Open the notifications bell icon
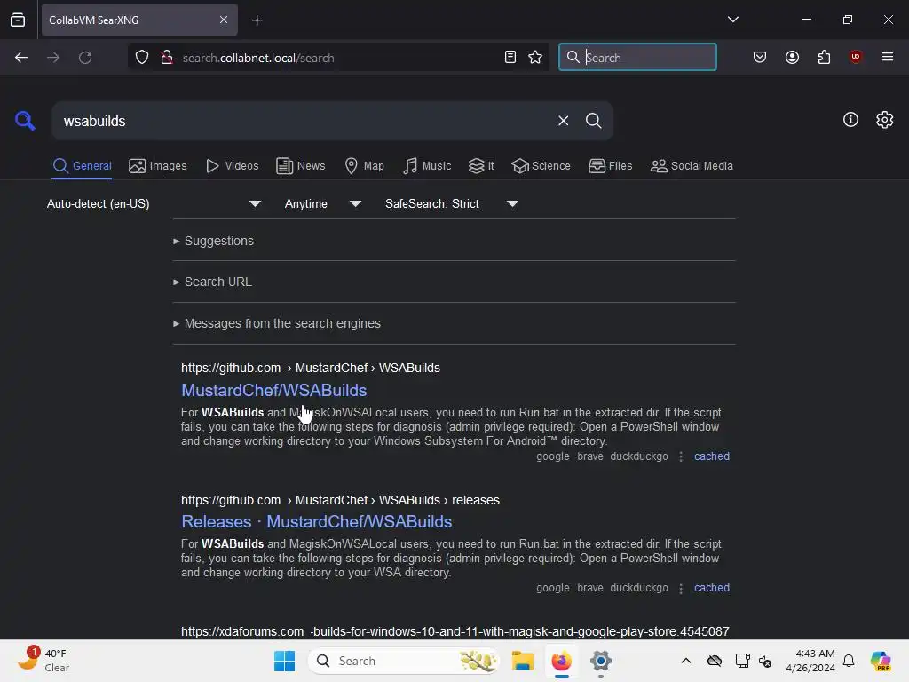 click(x=849, y=661)
